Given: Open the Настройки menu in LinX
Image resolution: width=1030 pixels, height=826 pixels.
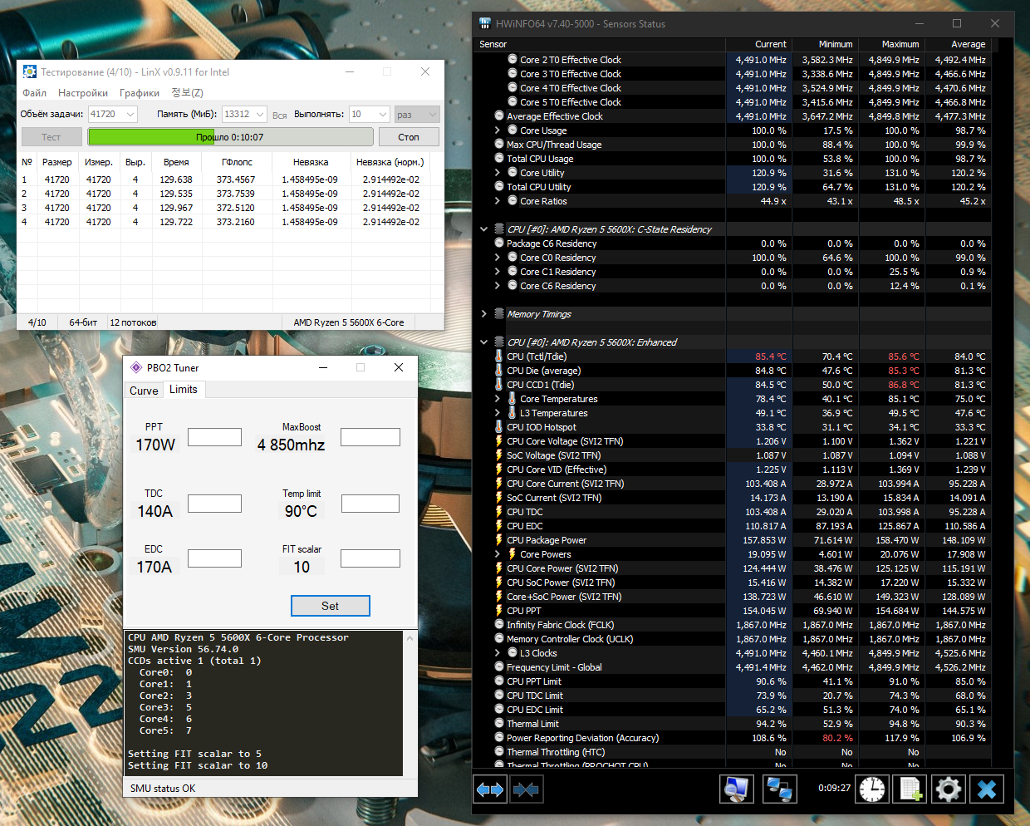Looking at the screenshot, I should (83, 93).
